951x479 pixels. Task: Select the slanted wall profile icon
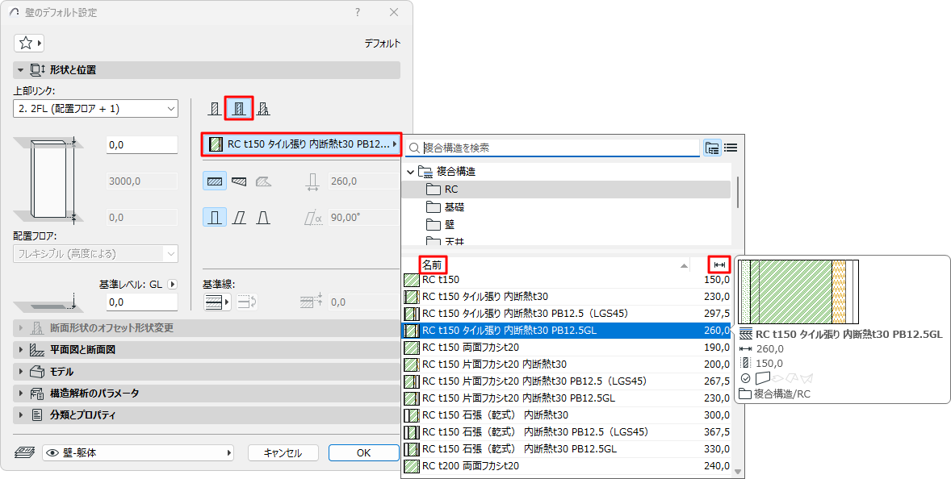click(240, 217)
